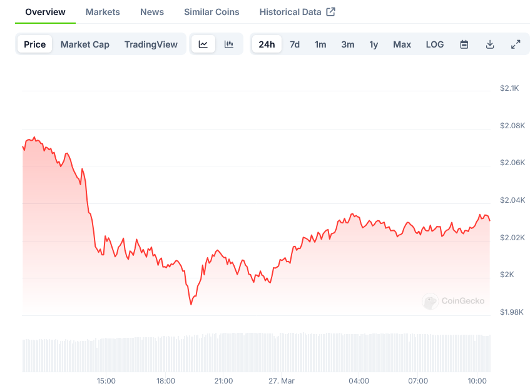
Task: Toggle the LOG scale
Action: click(435, 44)
